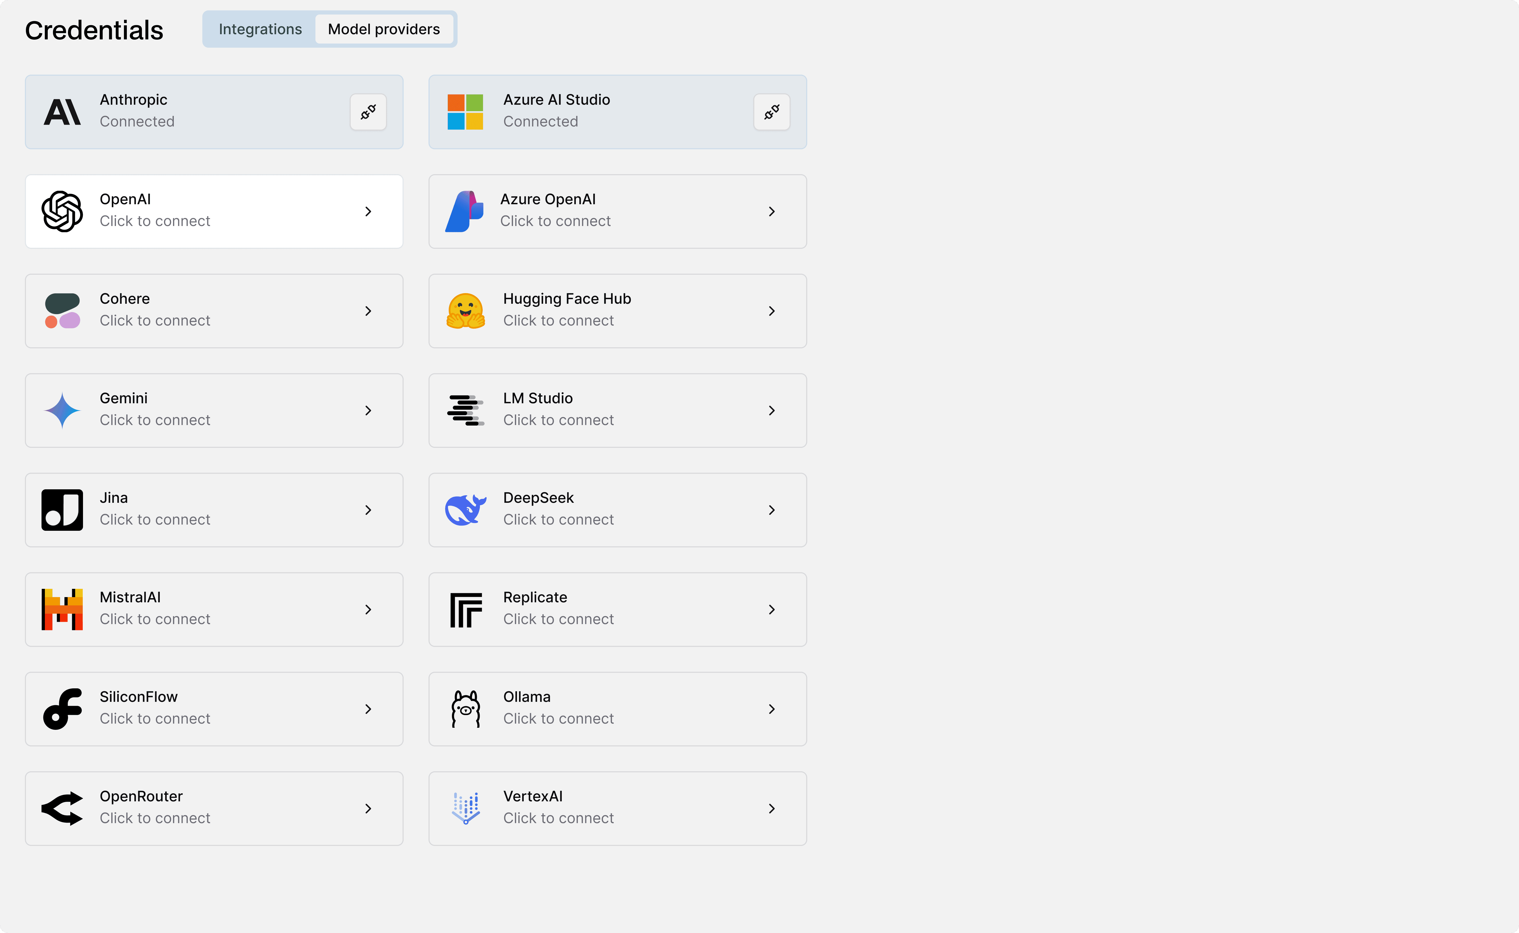This screenshot has height=933, width=1519.
Task: Connect OpenAI via its "Click to connect" text
Action: [155, 221]
